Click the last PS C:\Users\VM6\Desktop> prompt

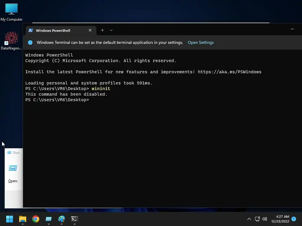(57, 100)
